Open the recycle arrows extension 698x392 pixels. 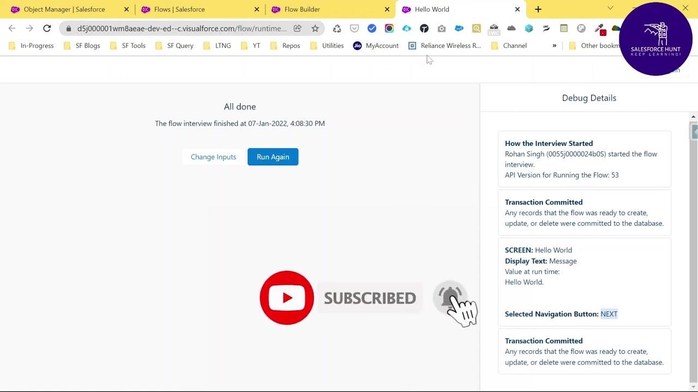tap(337, 28)
